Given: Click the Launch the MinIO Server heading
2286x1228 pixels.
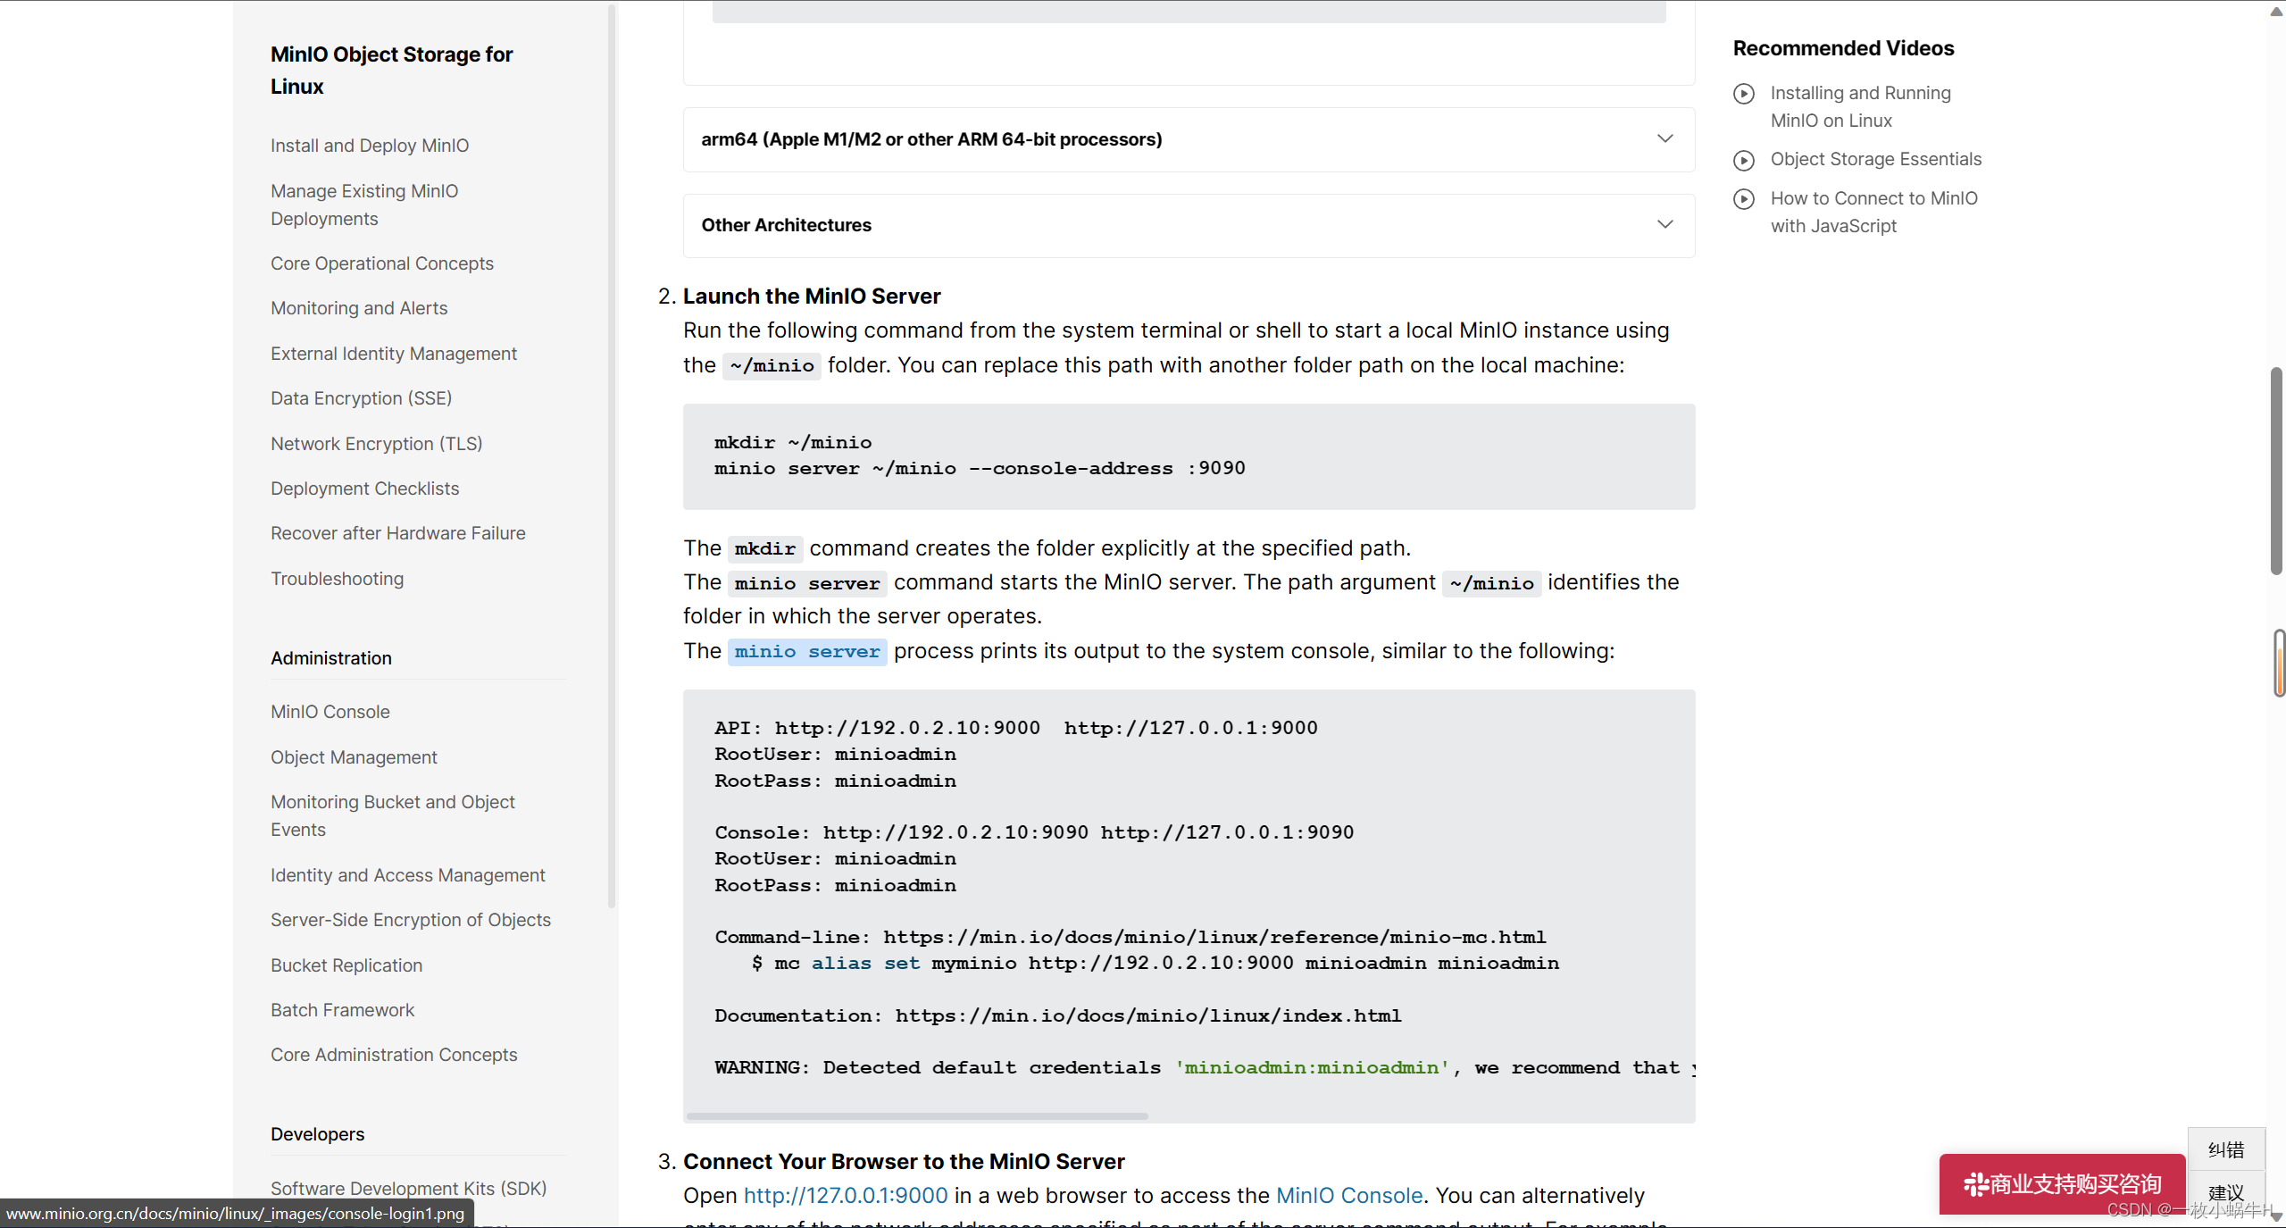Looking at the screenshot, I should pyautogui.click(x=812, y=297).
